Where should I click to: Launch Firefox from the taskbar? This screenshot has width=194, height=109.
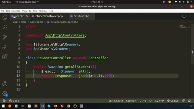click(x=55, y=106)
